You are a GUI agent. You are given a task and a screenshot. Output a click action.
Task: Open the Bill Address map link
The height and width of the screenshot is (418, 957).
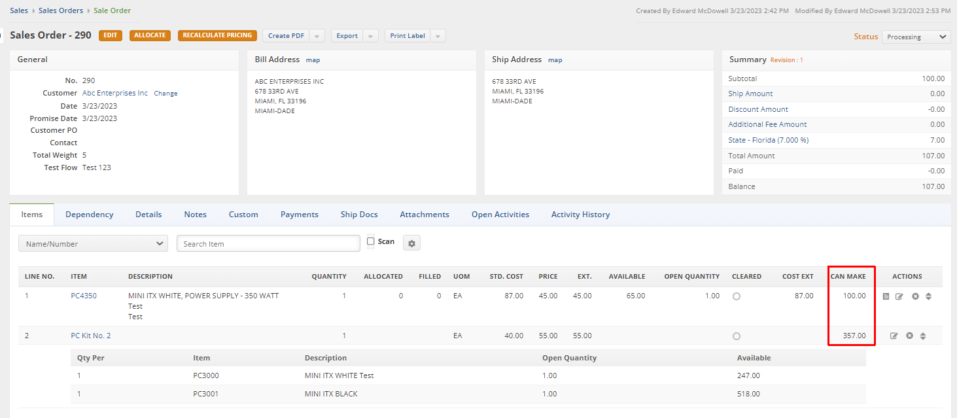click(x=313, y=60)
